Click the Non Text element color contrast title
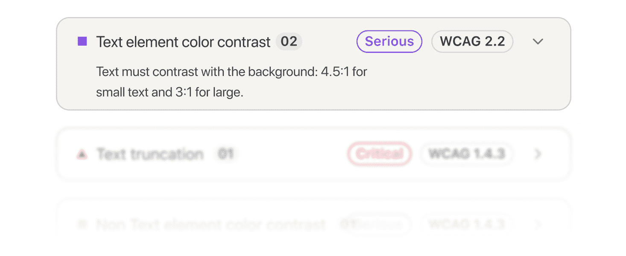Image resolution: width=626 pixels, height=256 pixels. [x=211, y=224]
